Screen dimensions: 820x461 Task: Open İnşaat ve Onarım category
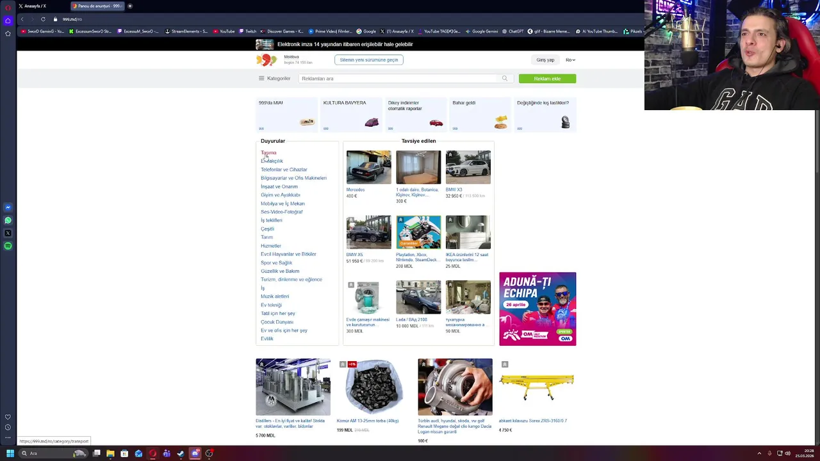[279, 186]
